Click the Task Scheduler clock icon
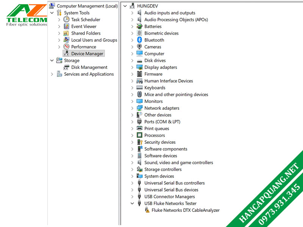 click(66, 20)
